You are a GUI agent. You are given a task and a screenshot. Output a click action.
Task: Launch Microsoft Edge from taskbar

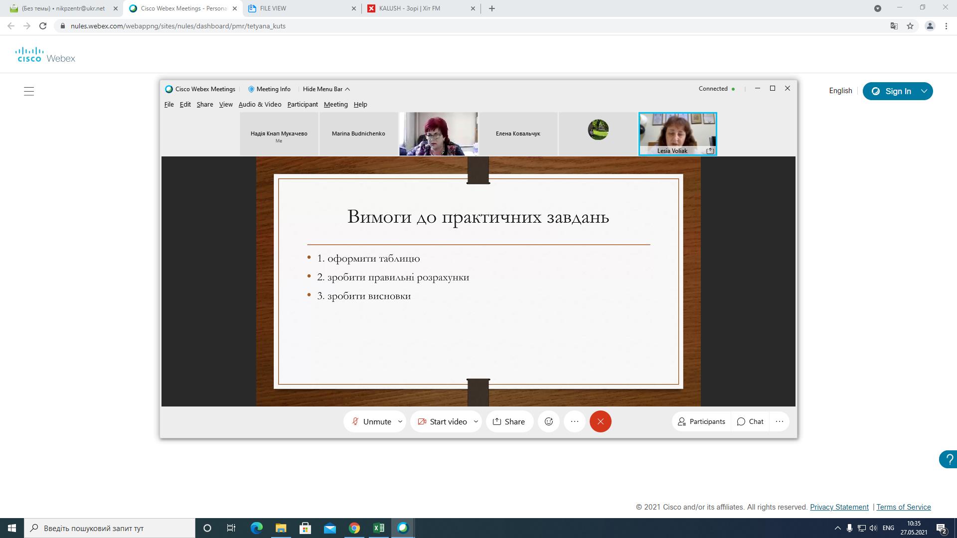[x=256, y=528]
